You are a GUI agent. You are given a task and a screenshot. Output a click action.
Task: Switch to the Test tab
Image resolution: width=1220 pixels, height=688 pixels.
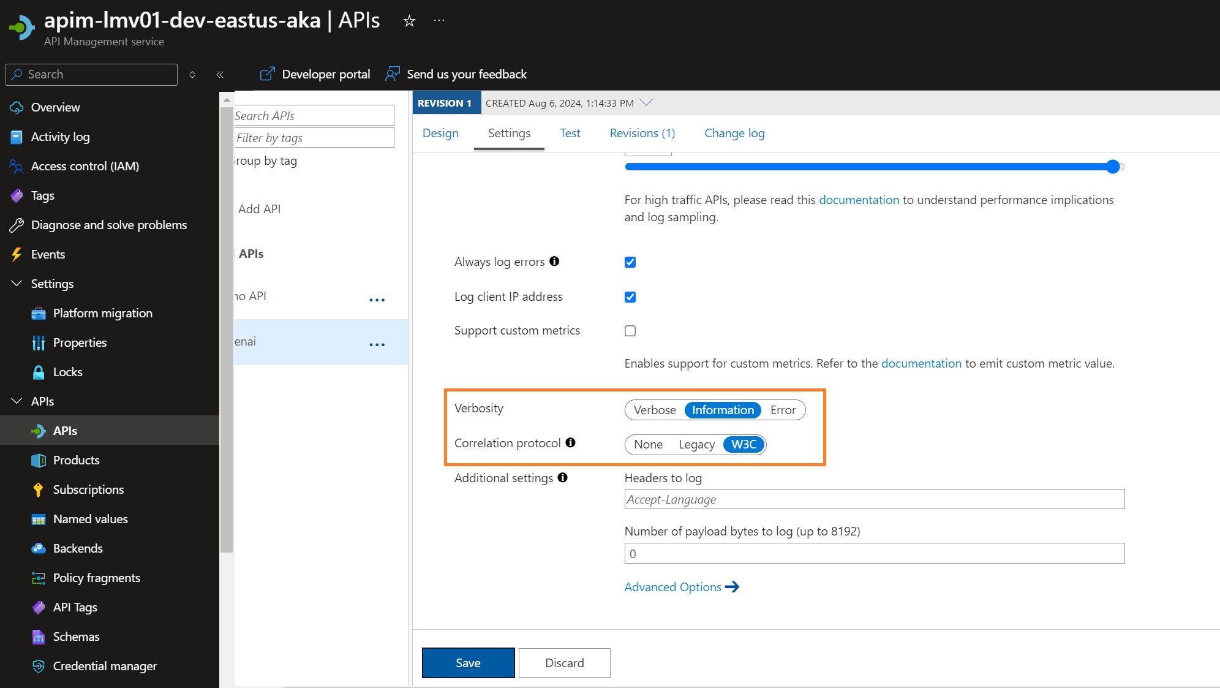pos(570,132)
